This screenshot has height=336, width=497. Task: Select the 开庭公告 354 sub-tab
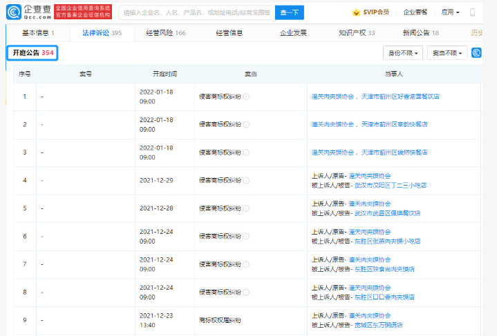[32, 53]
